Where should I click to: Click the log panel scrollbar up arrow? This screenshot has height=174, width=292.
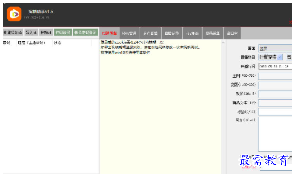click(223, 43)
